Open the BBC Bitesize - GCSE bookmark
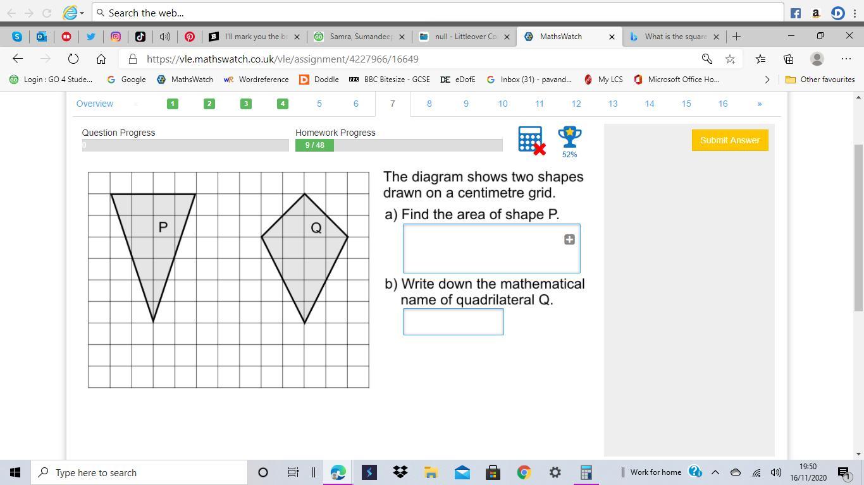The width and height of the screenshot is (864, 485). point(390,80)
